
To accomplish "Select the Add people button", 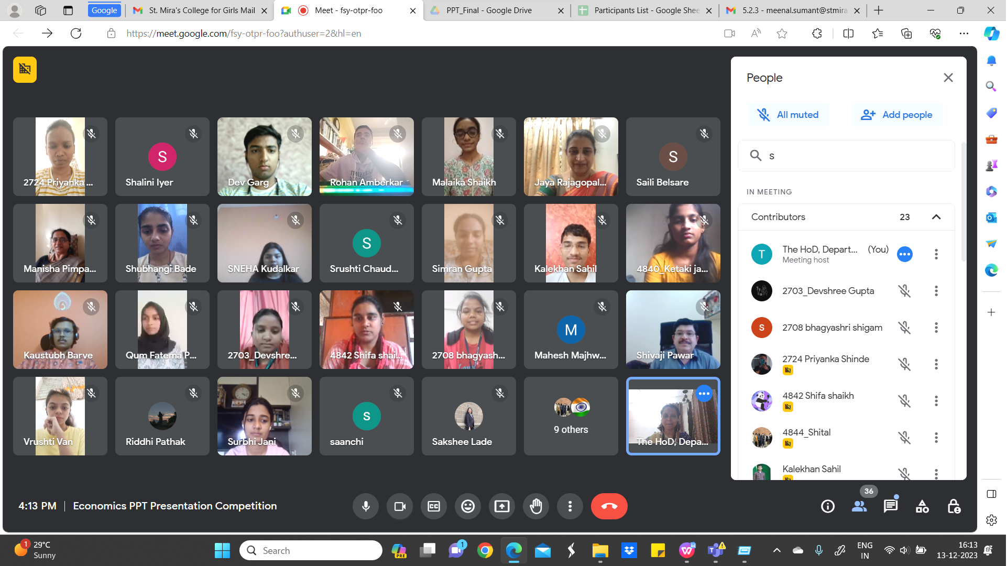I will [896, 114].
